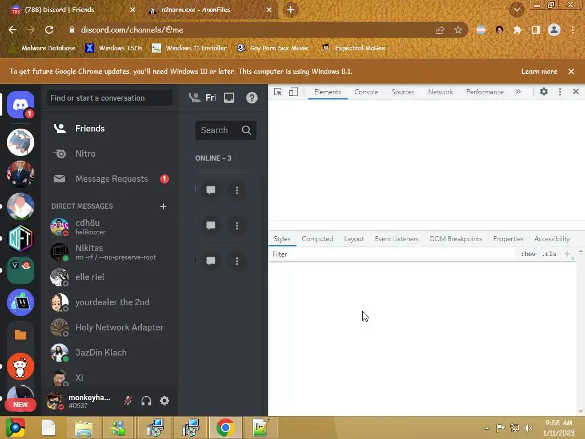Open DevTools settings gear
This screenshot has width=585, height=439.
pyautogui.click(x=544, y=91)
